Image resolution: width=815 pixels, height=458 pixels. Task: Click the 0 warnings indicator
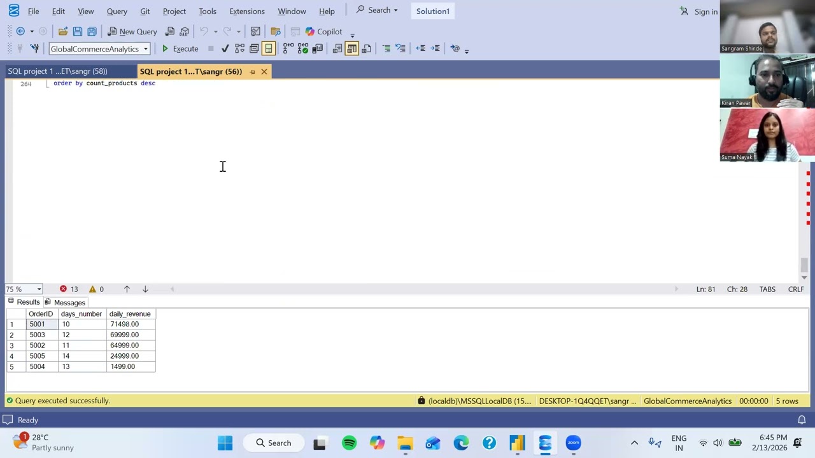point(96,289)
